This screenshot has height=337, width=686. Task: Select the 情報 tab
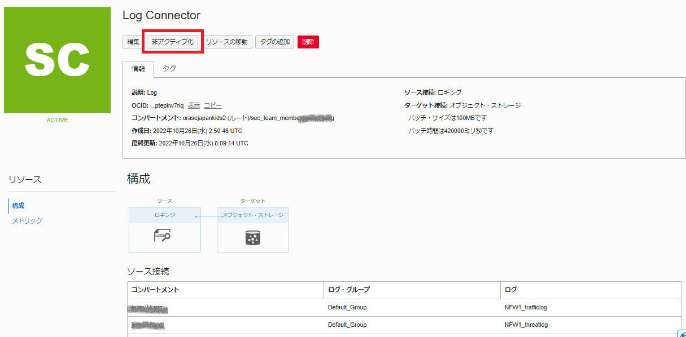coord(138,69)
